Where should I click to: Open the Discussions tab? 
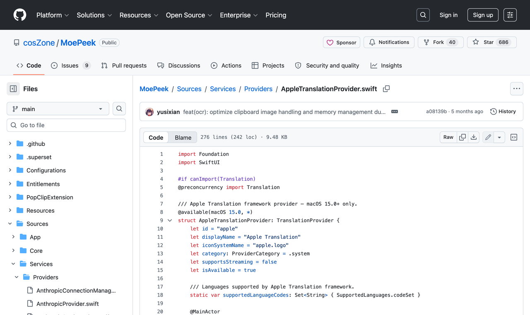(178, 65)
